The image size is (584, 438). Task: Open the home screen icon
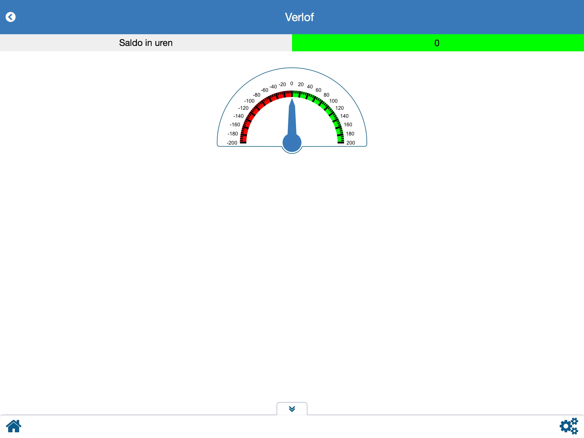(14, 426)
